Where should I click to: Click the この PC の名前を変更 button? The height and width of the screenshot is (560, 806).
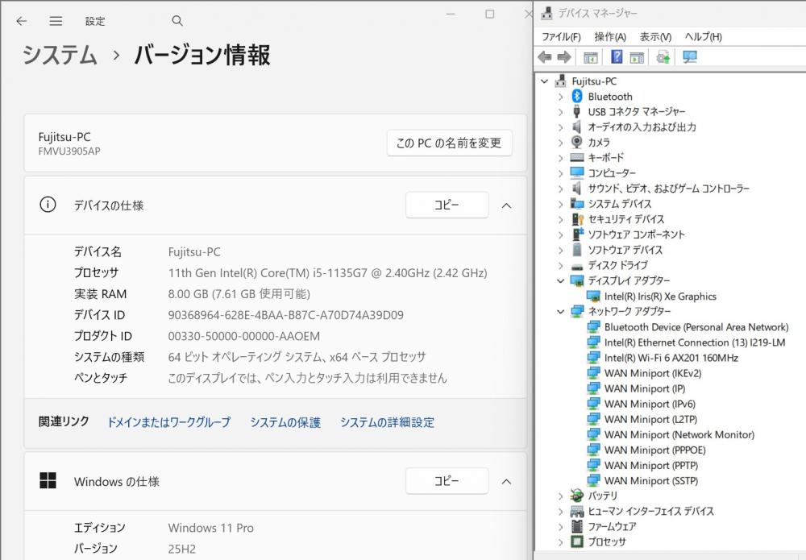click(449, 143)
